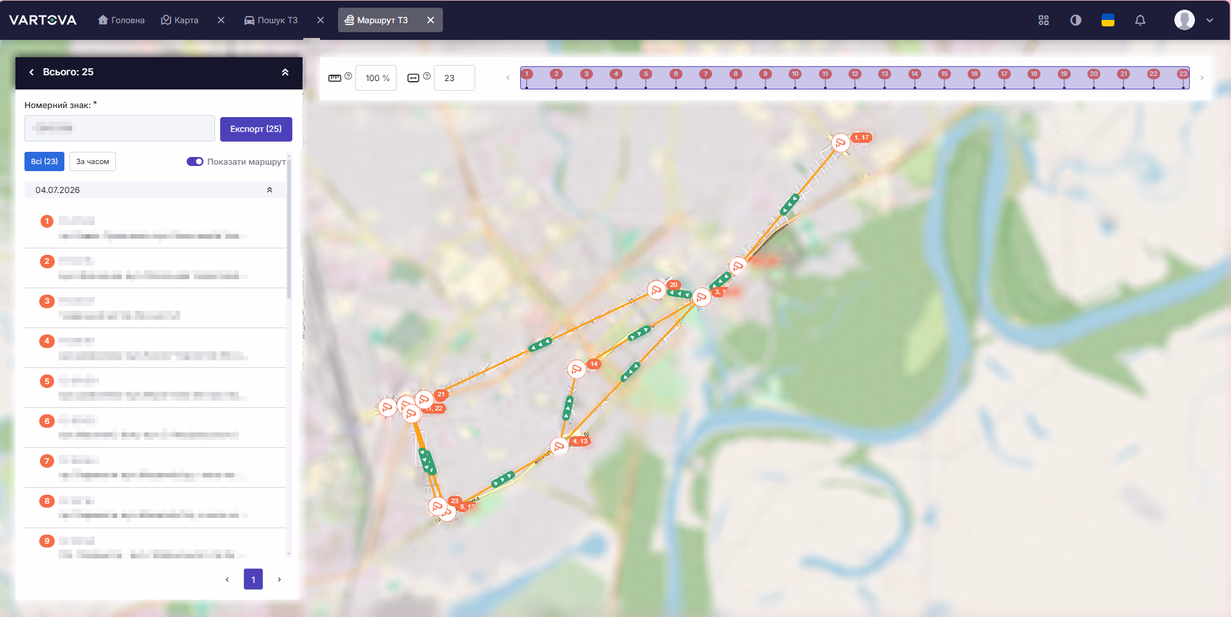Click camera marker labeled 23 on map

pos(438,506)
